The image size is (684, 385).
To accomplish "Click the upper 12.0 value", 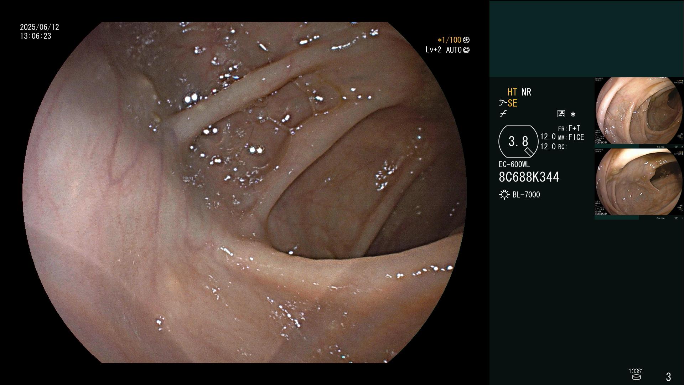I will click(548, 137).
